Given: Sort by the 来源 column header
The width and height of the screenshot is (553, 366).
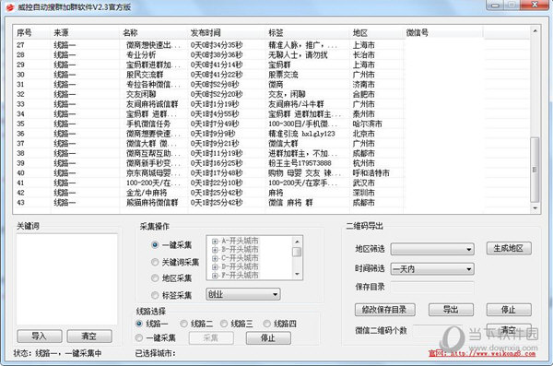Looking at the screenshot, I should coord(85,32).
